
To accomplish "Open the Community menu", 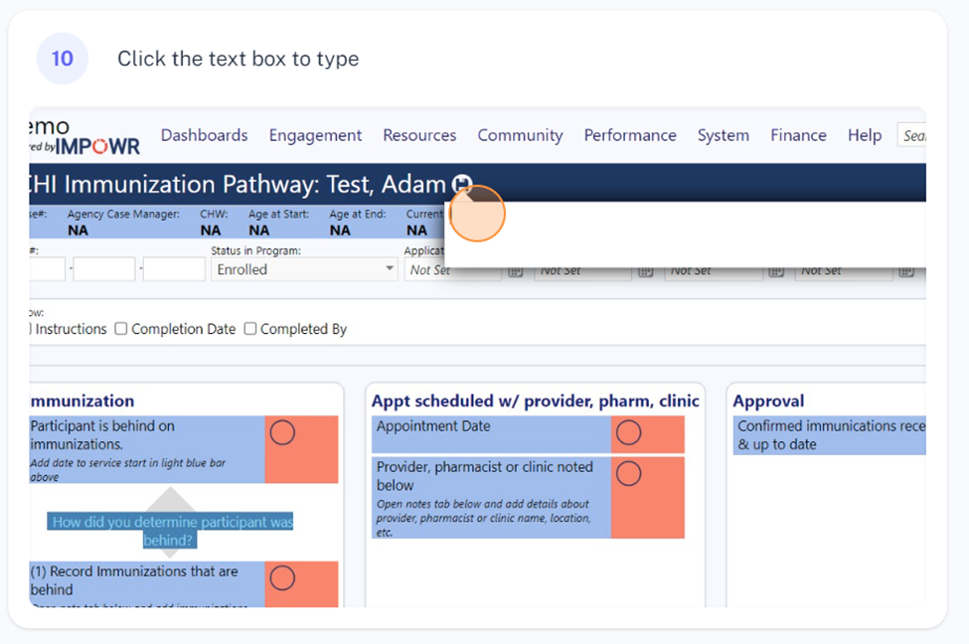I will (521, 135).
